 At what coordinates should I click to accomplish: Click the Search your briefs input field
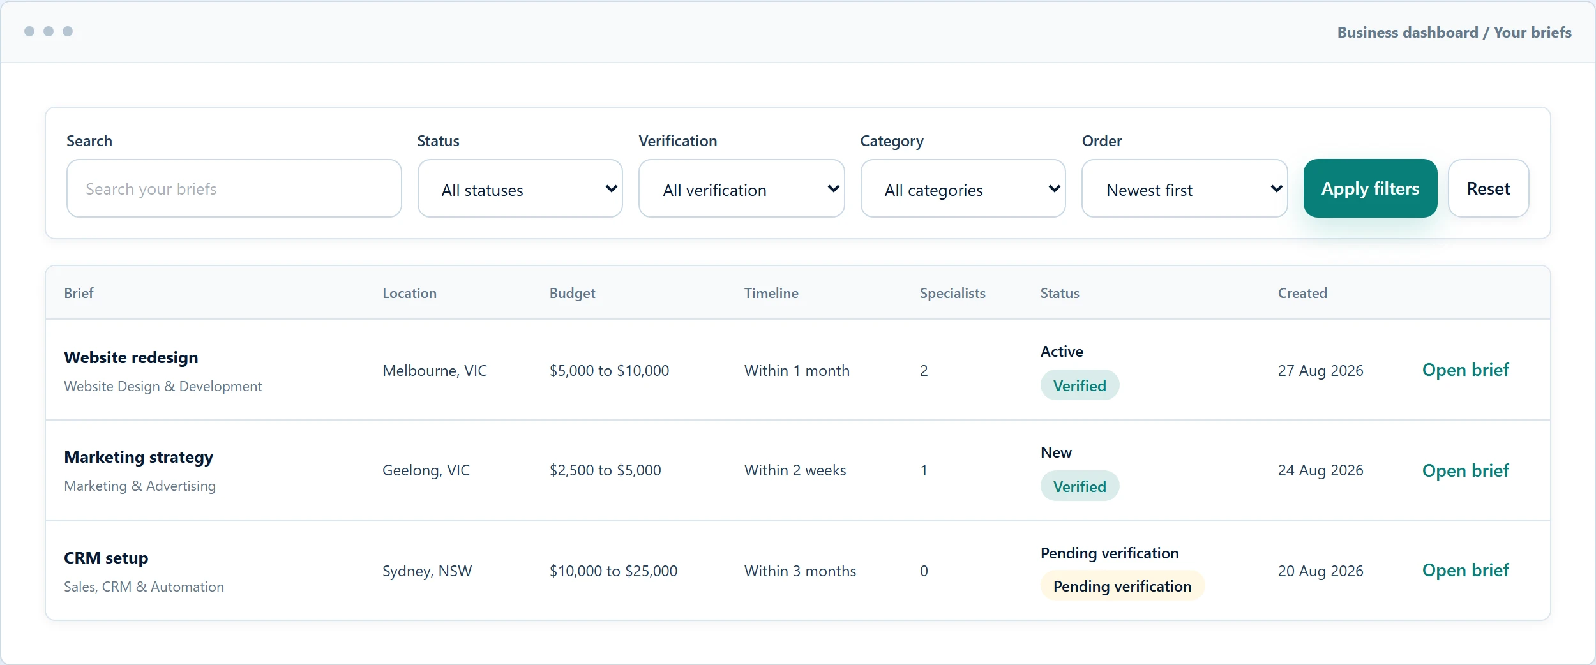click(234, 188)
